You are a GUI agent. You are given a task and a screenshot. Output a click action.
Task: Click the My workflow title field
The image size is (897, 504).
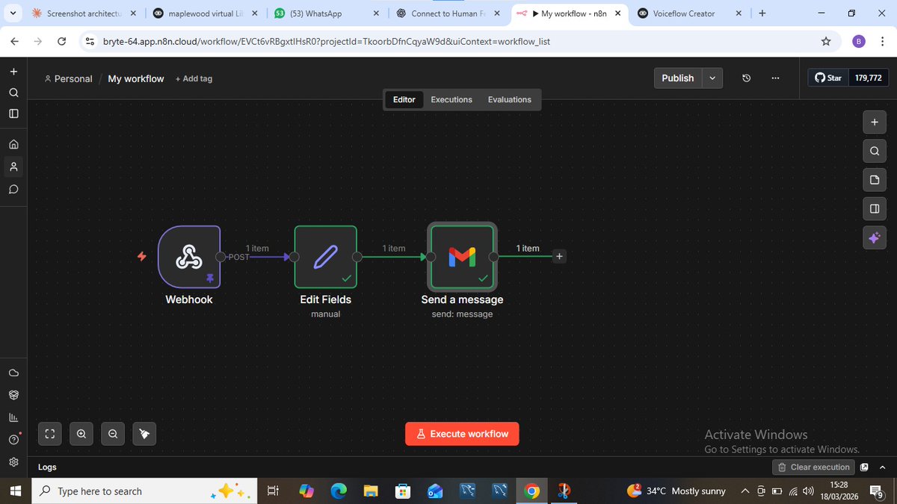point(136,78)
